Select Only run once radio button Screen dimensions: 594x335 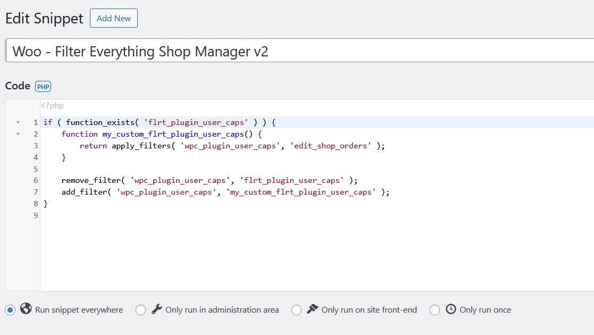point(434,310)
